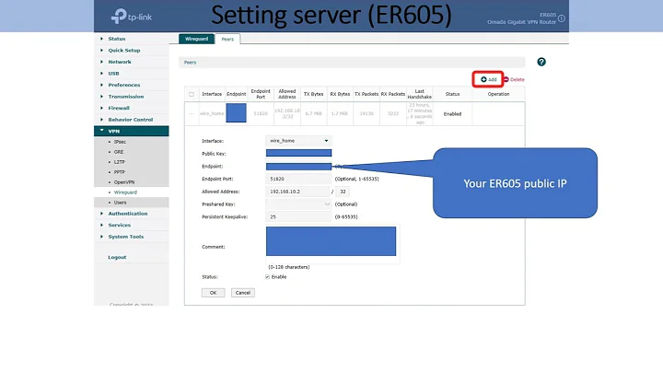
Task: Collapse the VPN menu
Action: [131, 131]
